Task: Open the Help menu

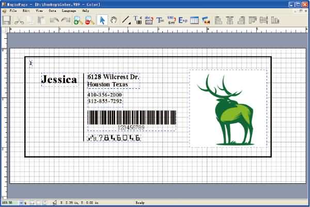Action: tap(85, 10)
